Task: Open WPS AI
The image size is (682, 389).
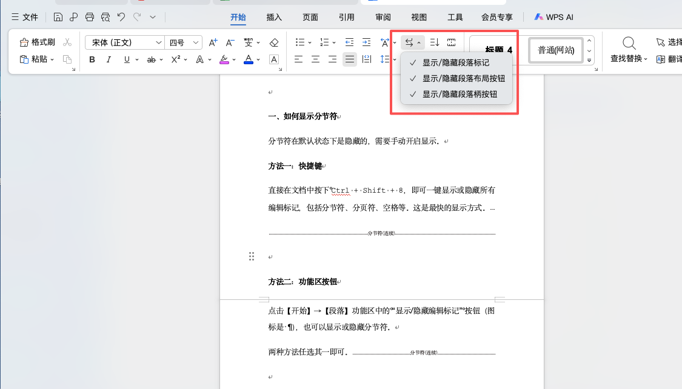Action: pos(553,17)
